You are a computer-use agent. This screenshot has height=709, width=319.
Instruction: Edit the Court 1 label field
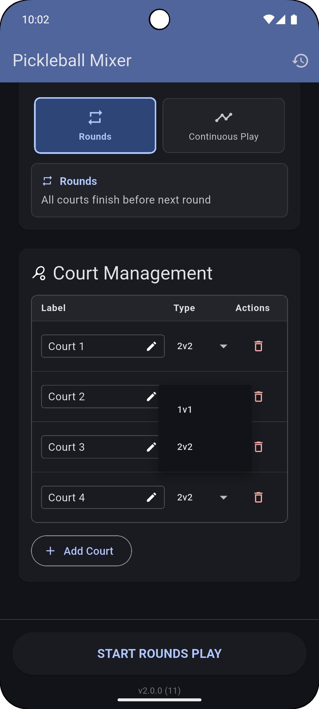(92, 346)
